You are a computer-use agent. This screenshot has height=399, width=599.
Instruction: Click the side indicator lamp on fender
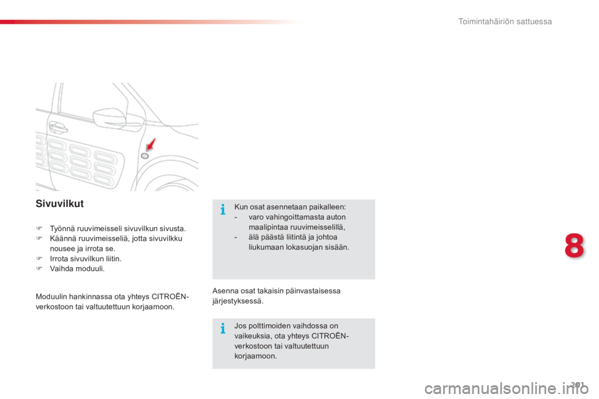(x=145, y=156)
